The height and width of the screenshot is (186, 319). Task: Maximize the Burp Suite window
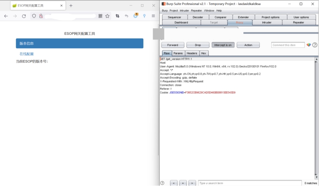(x=301, y=4)
